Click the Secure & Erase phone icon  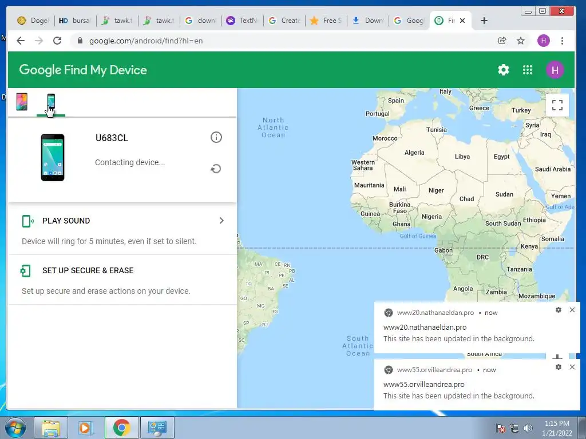[25, 270]
